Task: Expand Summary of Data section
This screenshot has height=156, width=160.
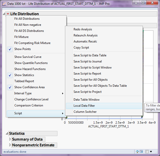Action: pyautogui.click(x=10, y=139)
